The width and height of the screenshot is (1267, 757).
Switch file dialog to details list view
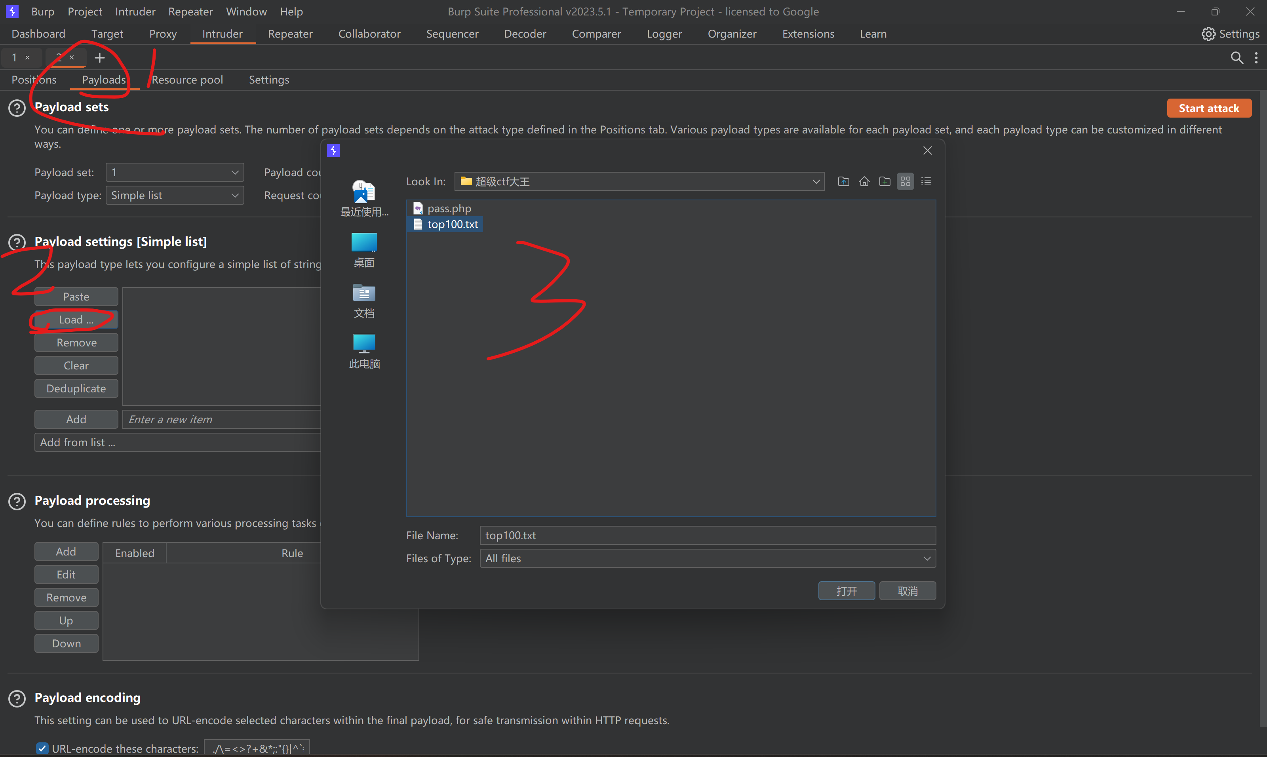click(926, 181)
